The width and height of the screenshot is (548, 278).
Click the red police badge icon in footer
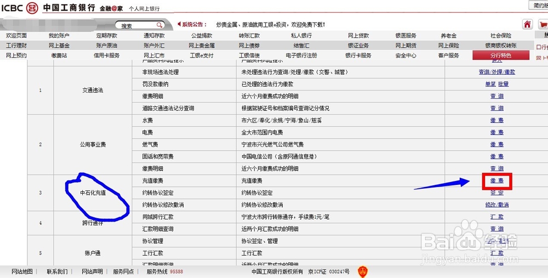coord(363,272)
